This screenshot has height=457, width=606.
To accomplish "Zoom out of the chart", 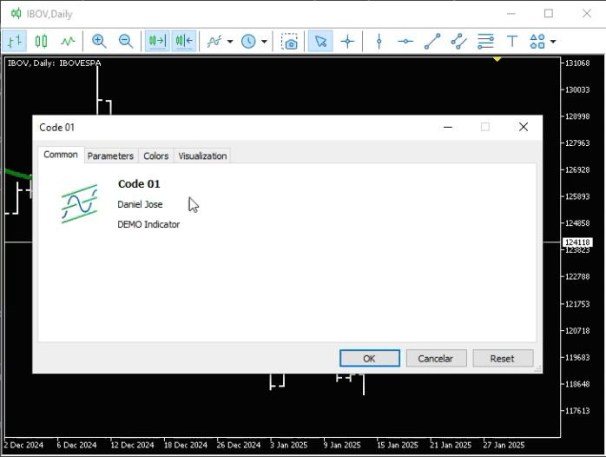I will click(x=126, y=41).
